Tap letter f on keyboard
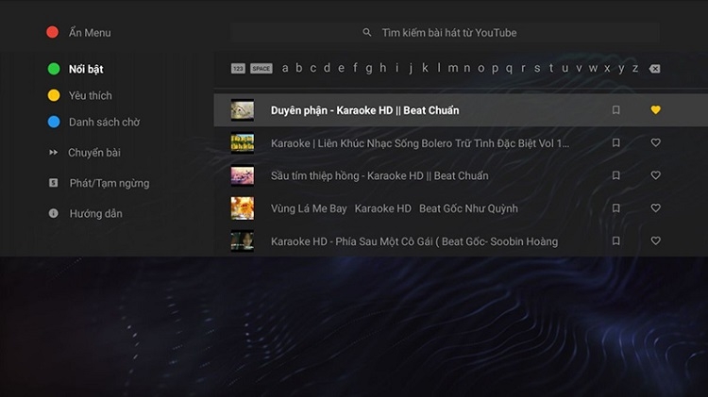The width and height of the screenshot is (708, 397). click(355, 68)
